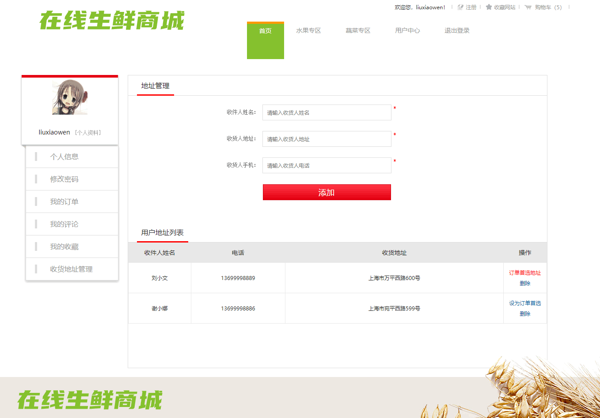Click the register pencil icon in top bar
The width and height of the screenshot is (600, 418).
click(x=460, y=7)
